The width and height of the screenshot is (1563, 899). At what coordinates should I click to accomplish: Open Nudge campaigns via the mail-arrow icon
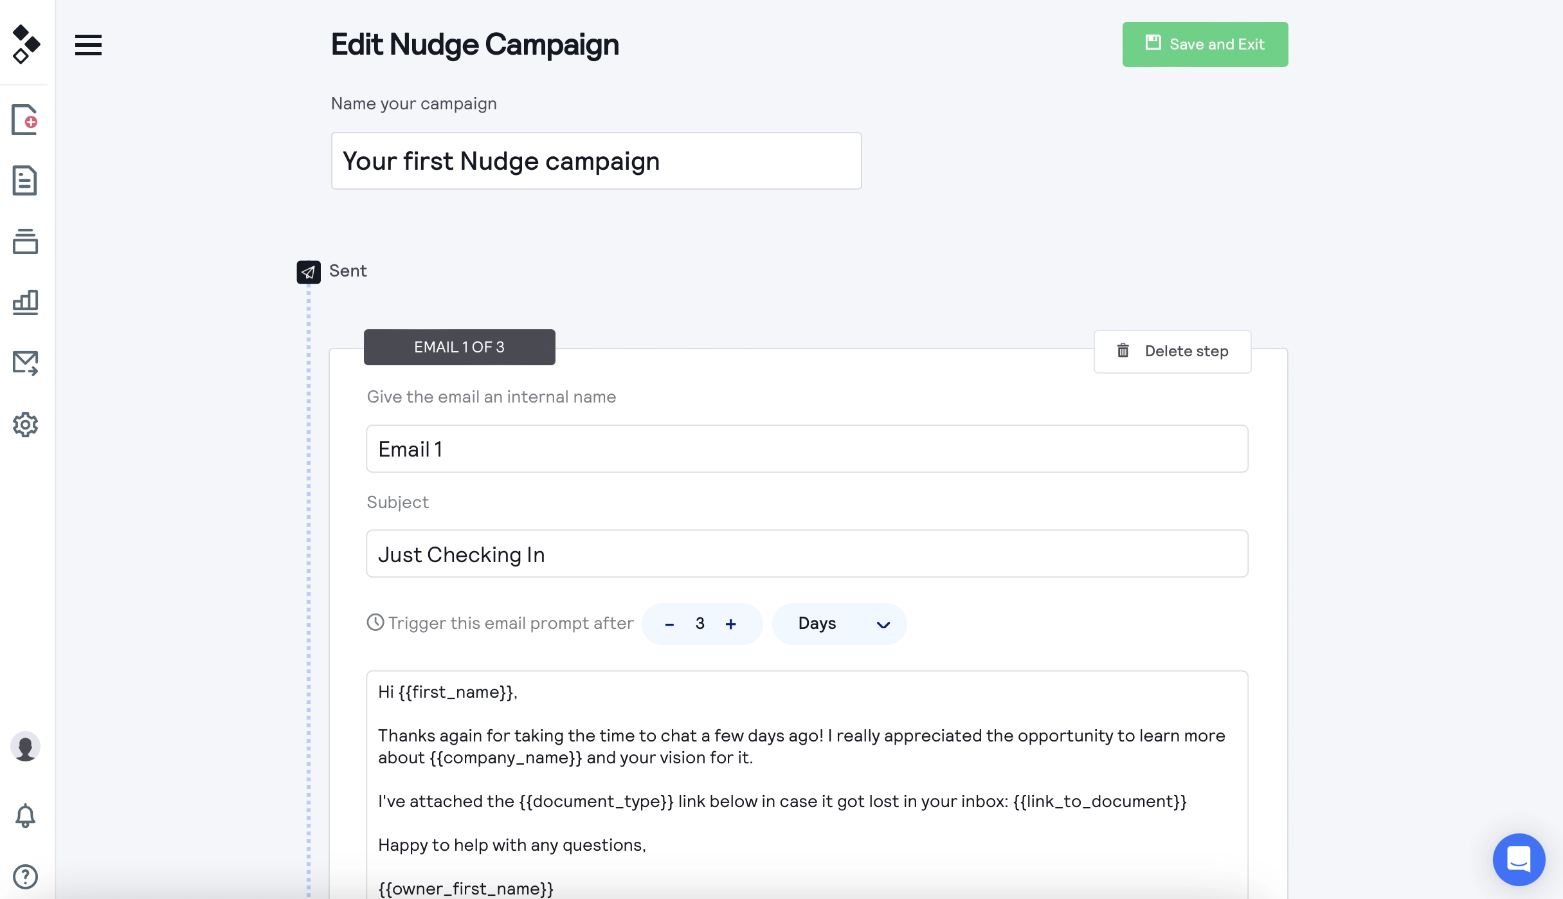pos(25,363)
